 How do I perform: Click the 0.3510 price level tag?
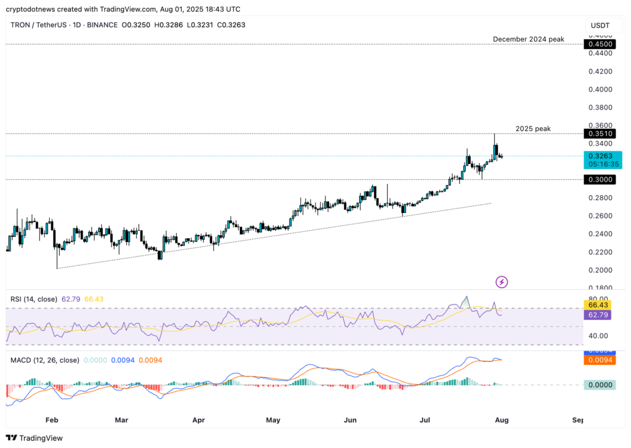600,134
